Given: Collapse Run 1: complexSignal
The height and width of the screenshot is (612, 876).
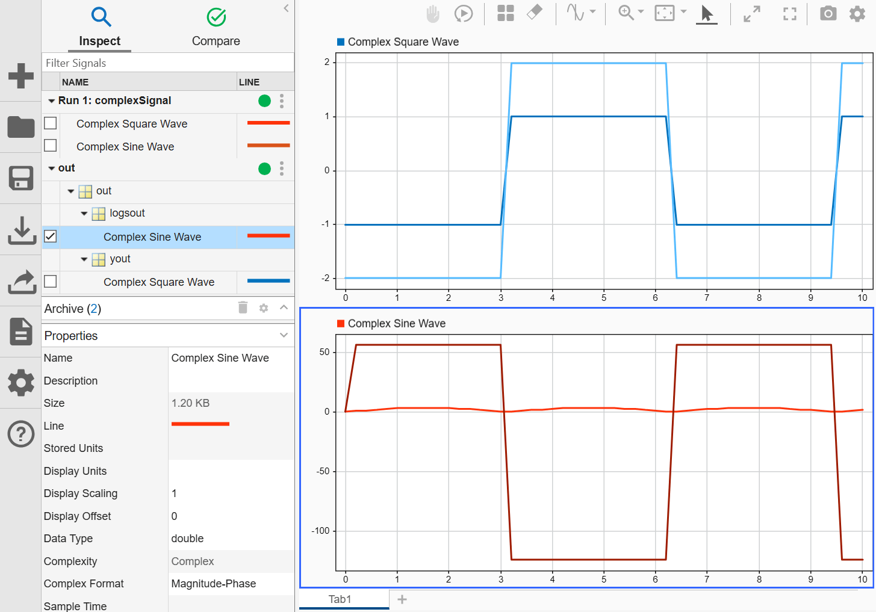Looking at the screenshot, I should coord(51,101).
